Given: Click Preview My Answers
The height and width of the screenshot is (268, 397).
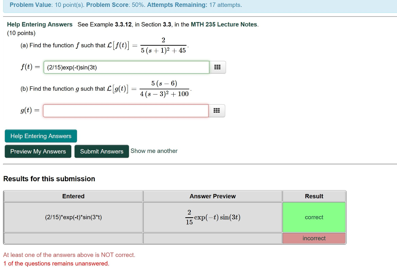Looking at the screenshot, I should pyautogui.click(x=38, y=151).
